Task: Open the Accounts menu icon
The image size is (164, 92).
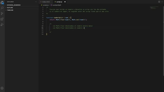Action: [x=2, y=88]
